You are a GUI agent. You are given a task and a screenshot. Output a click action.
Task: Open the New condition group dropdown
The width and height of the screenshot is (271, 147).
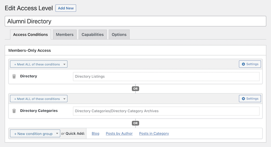click(35, 133)
